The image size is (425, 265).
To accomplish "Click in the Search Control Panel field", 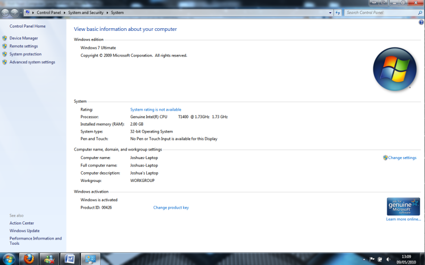I will pos(378,12).
